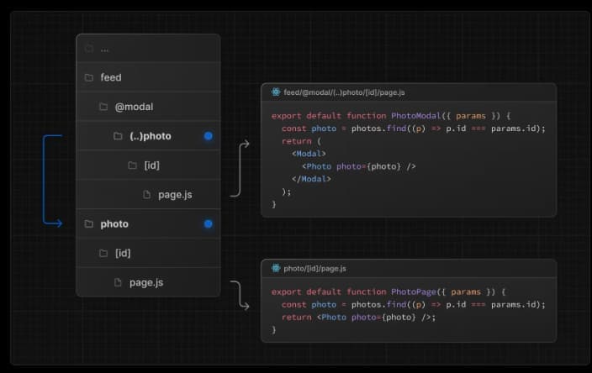The height and width of the screenshot is (373, 592).
Task: Click the (..)photo folder icon
Action: pos(118,136)
